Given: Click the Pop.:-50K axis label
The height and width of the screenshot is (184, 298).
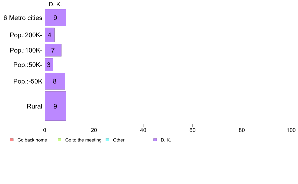Looking at the screenshot, I should pos(28,81).
